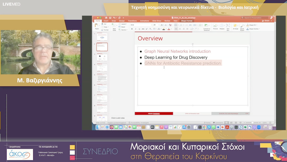The width and height of the screenshot is (287, 162).
Task: Expand the Layout dropdown
Action: click(x=123, y=24)
